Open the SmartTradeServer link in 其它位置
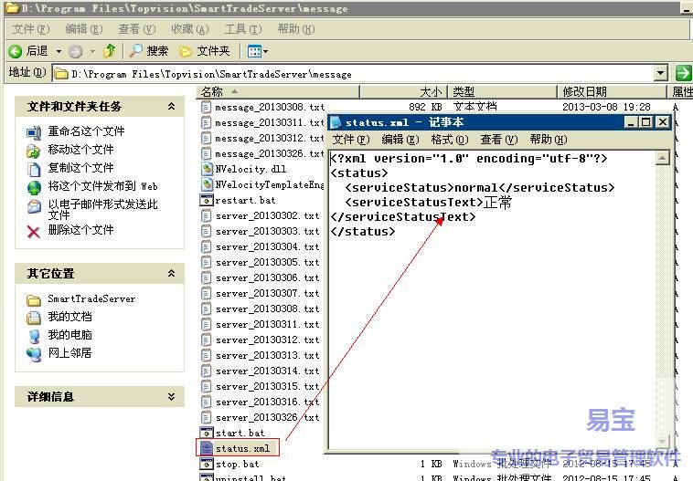Viewport: 693px width, 481px height. pyautogui.click(x=91, y=299)
